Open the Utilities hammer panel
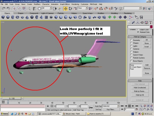The height and width of the screenshot is (116, 154). click(x=150, y=23)
